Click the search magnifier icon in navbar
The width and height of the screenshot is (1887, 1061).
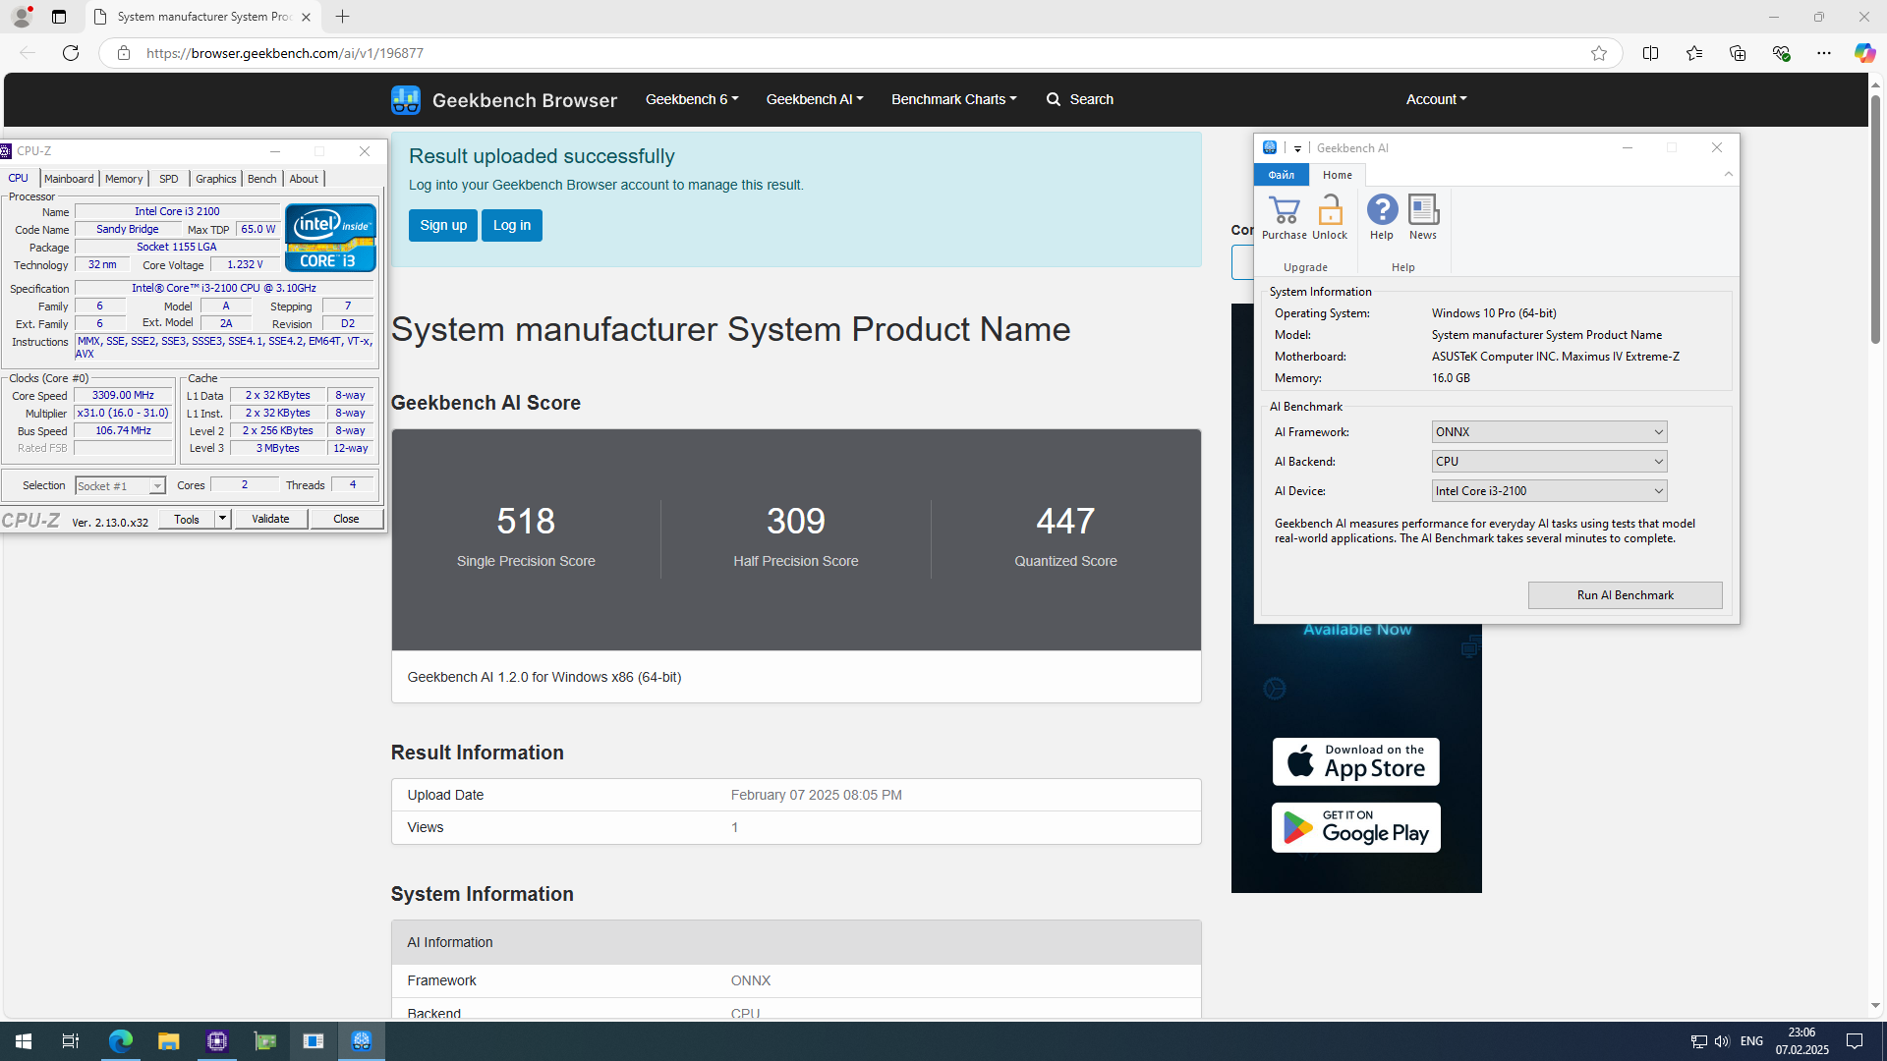(1054, 99)
